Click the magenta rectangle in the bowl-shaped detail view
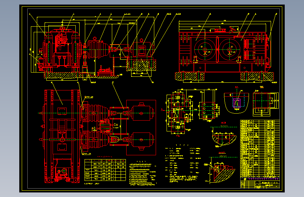The height and width of the screenshot is (197, 304). pos(237,103)
